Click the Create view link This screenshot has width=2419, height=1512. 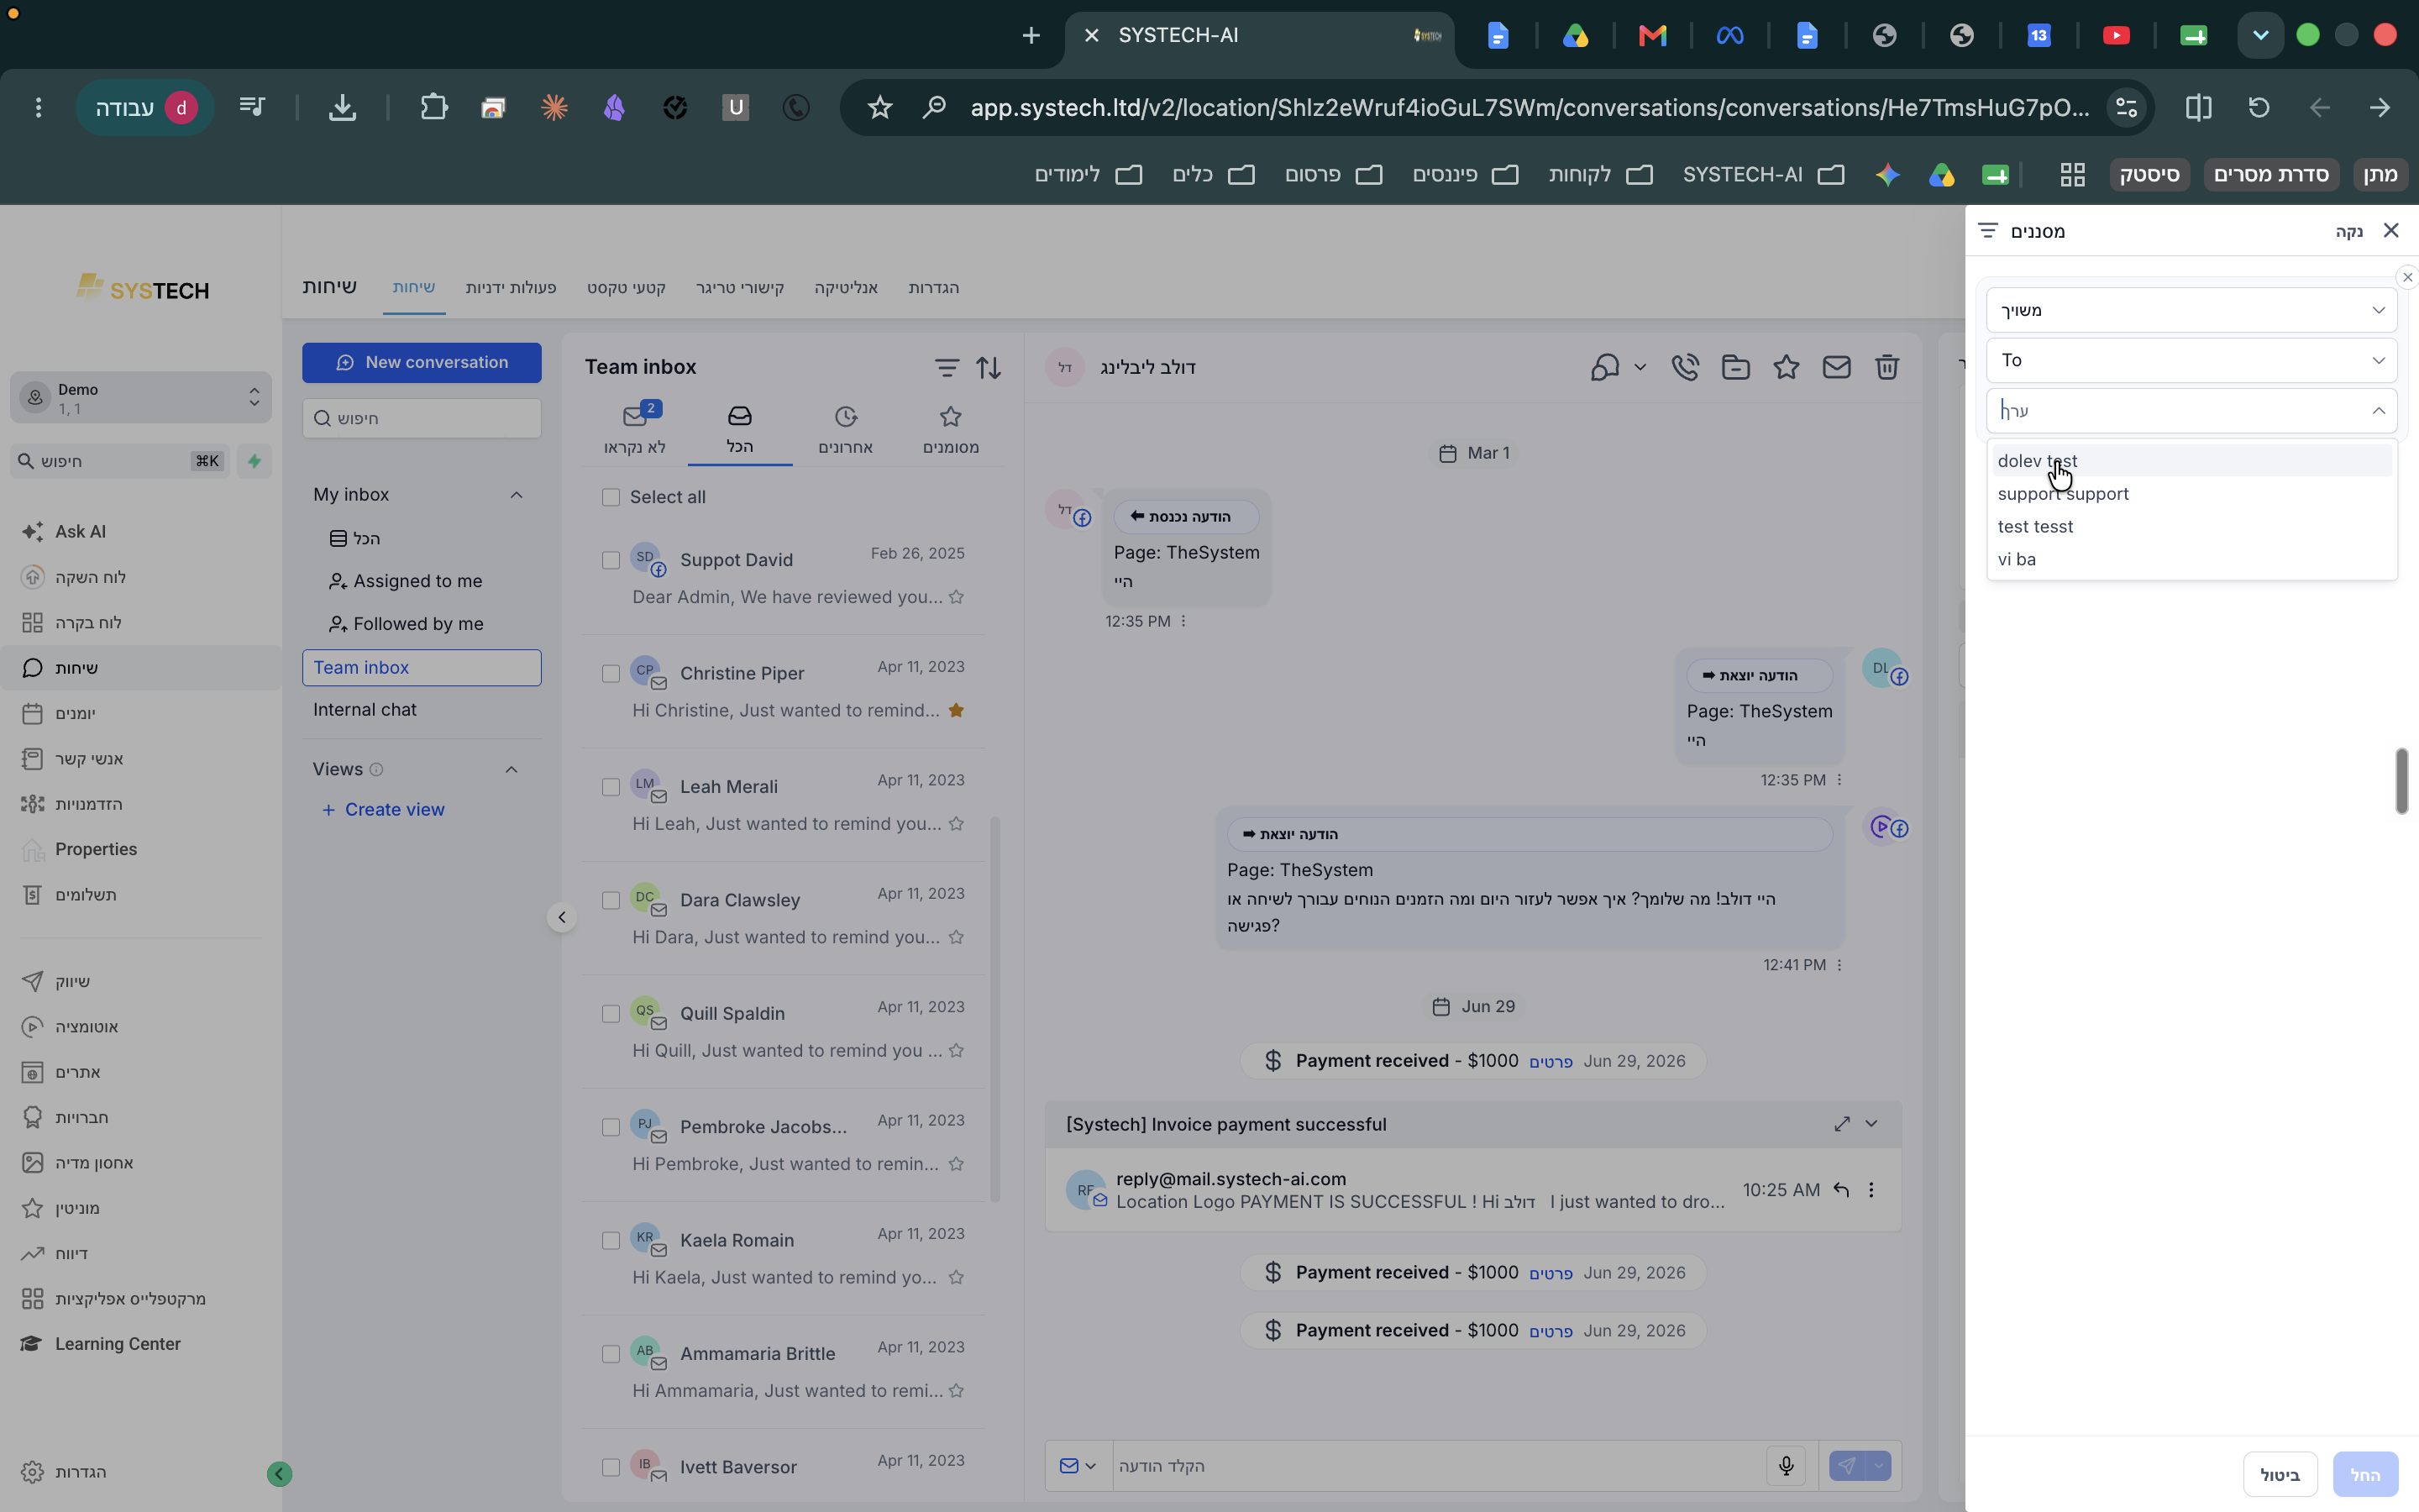pos(383,810)
